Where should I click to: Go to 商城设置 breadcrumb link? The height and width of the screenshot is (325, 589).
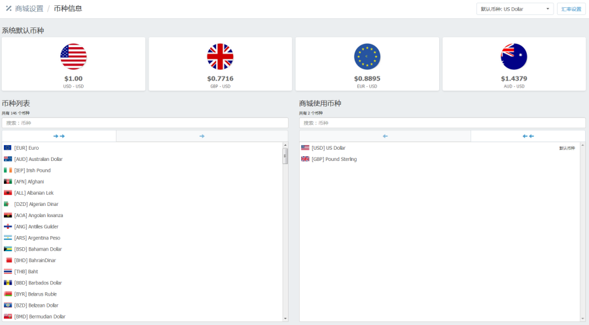click(x=29, y=9)
